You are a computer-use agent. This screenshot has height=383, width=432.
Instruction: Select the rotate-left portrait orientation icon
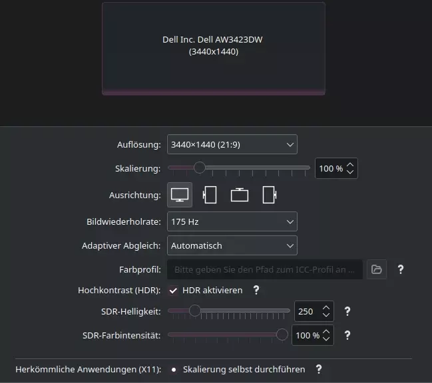click(x=210, y=195)
